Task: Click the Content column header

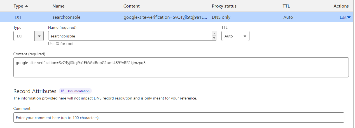Action: (132, 6)
